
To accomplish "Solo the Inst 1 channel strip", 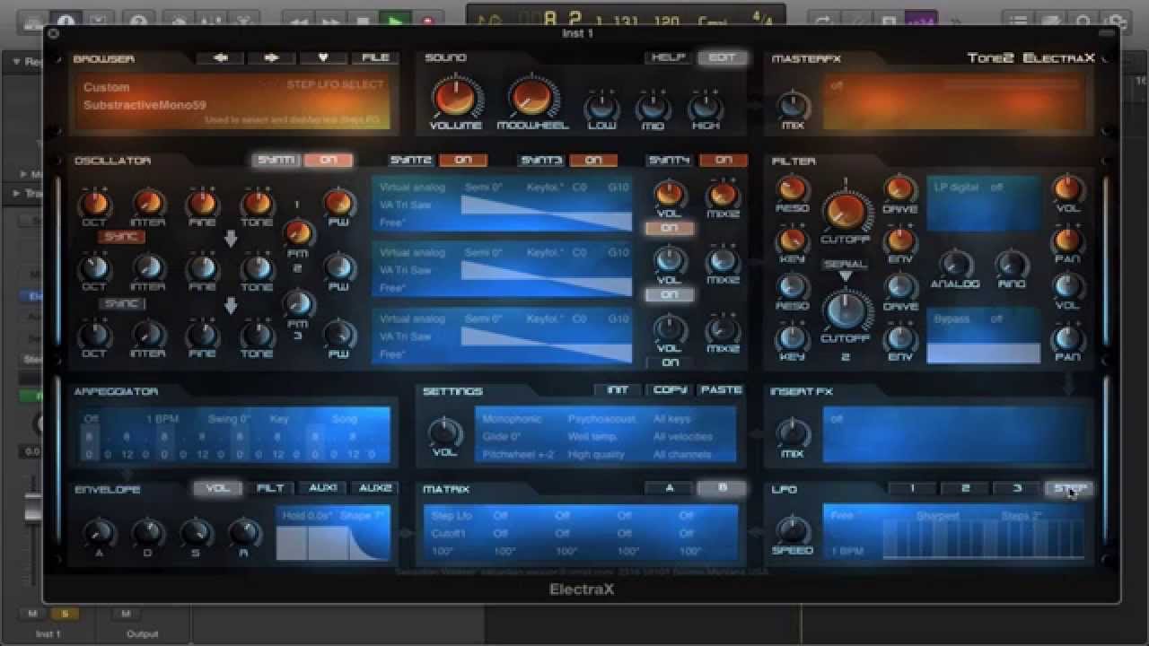I will pyautogui.click(x=64, y=614).
